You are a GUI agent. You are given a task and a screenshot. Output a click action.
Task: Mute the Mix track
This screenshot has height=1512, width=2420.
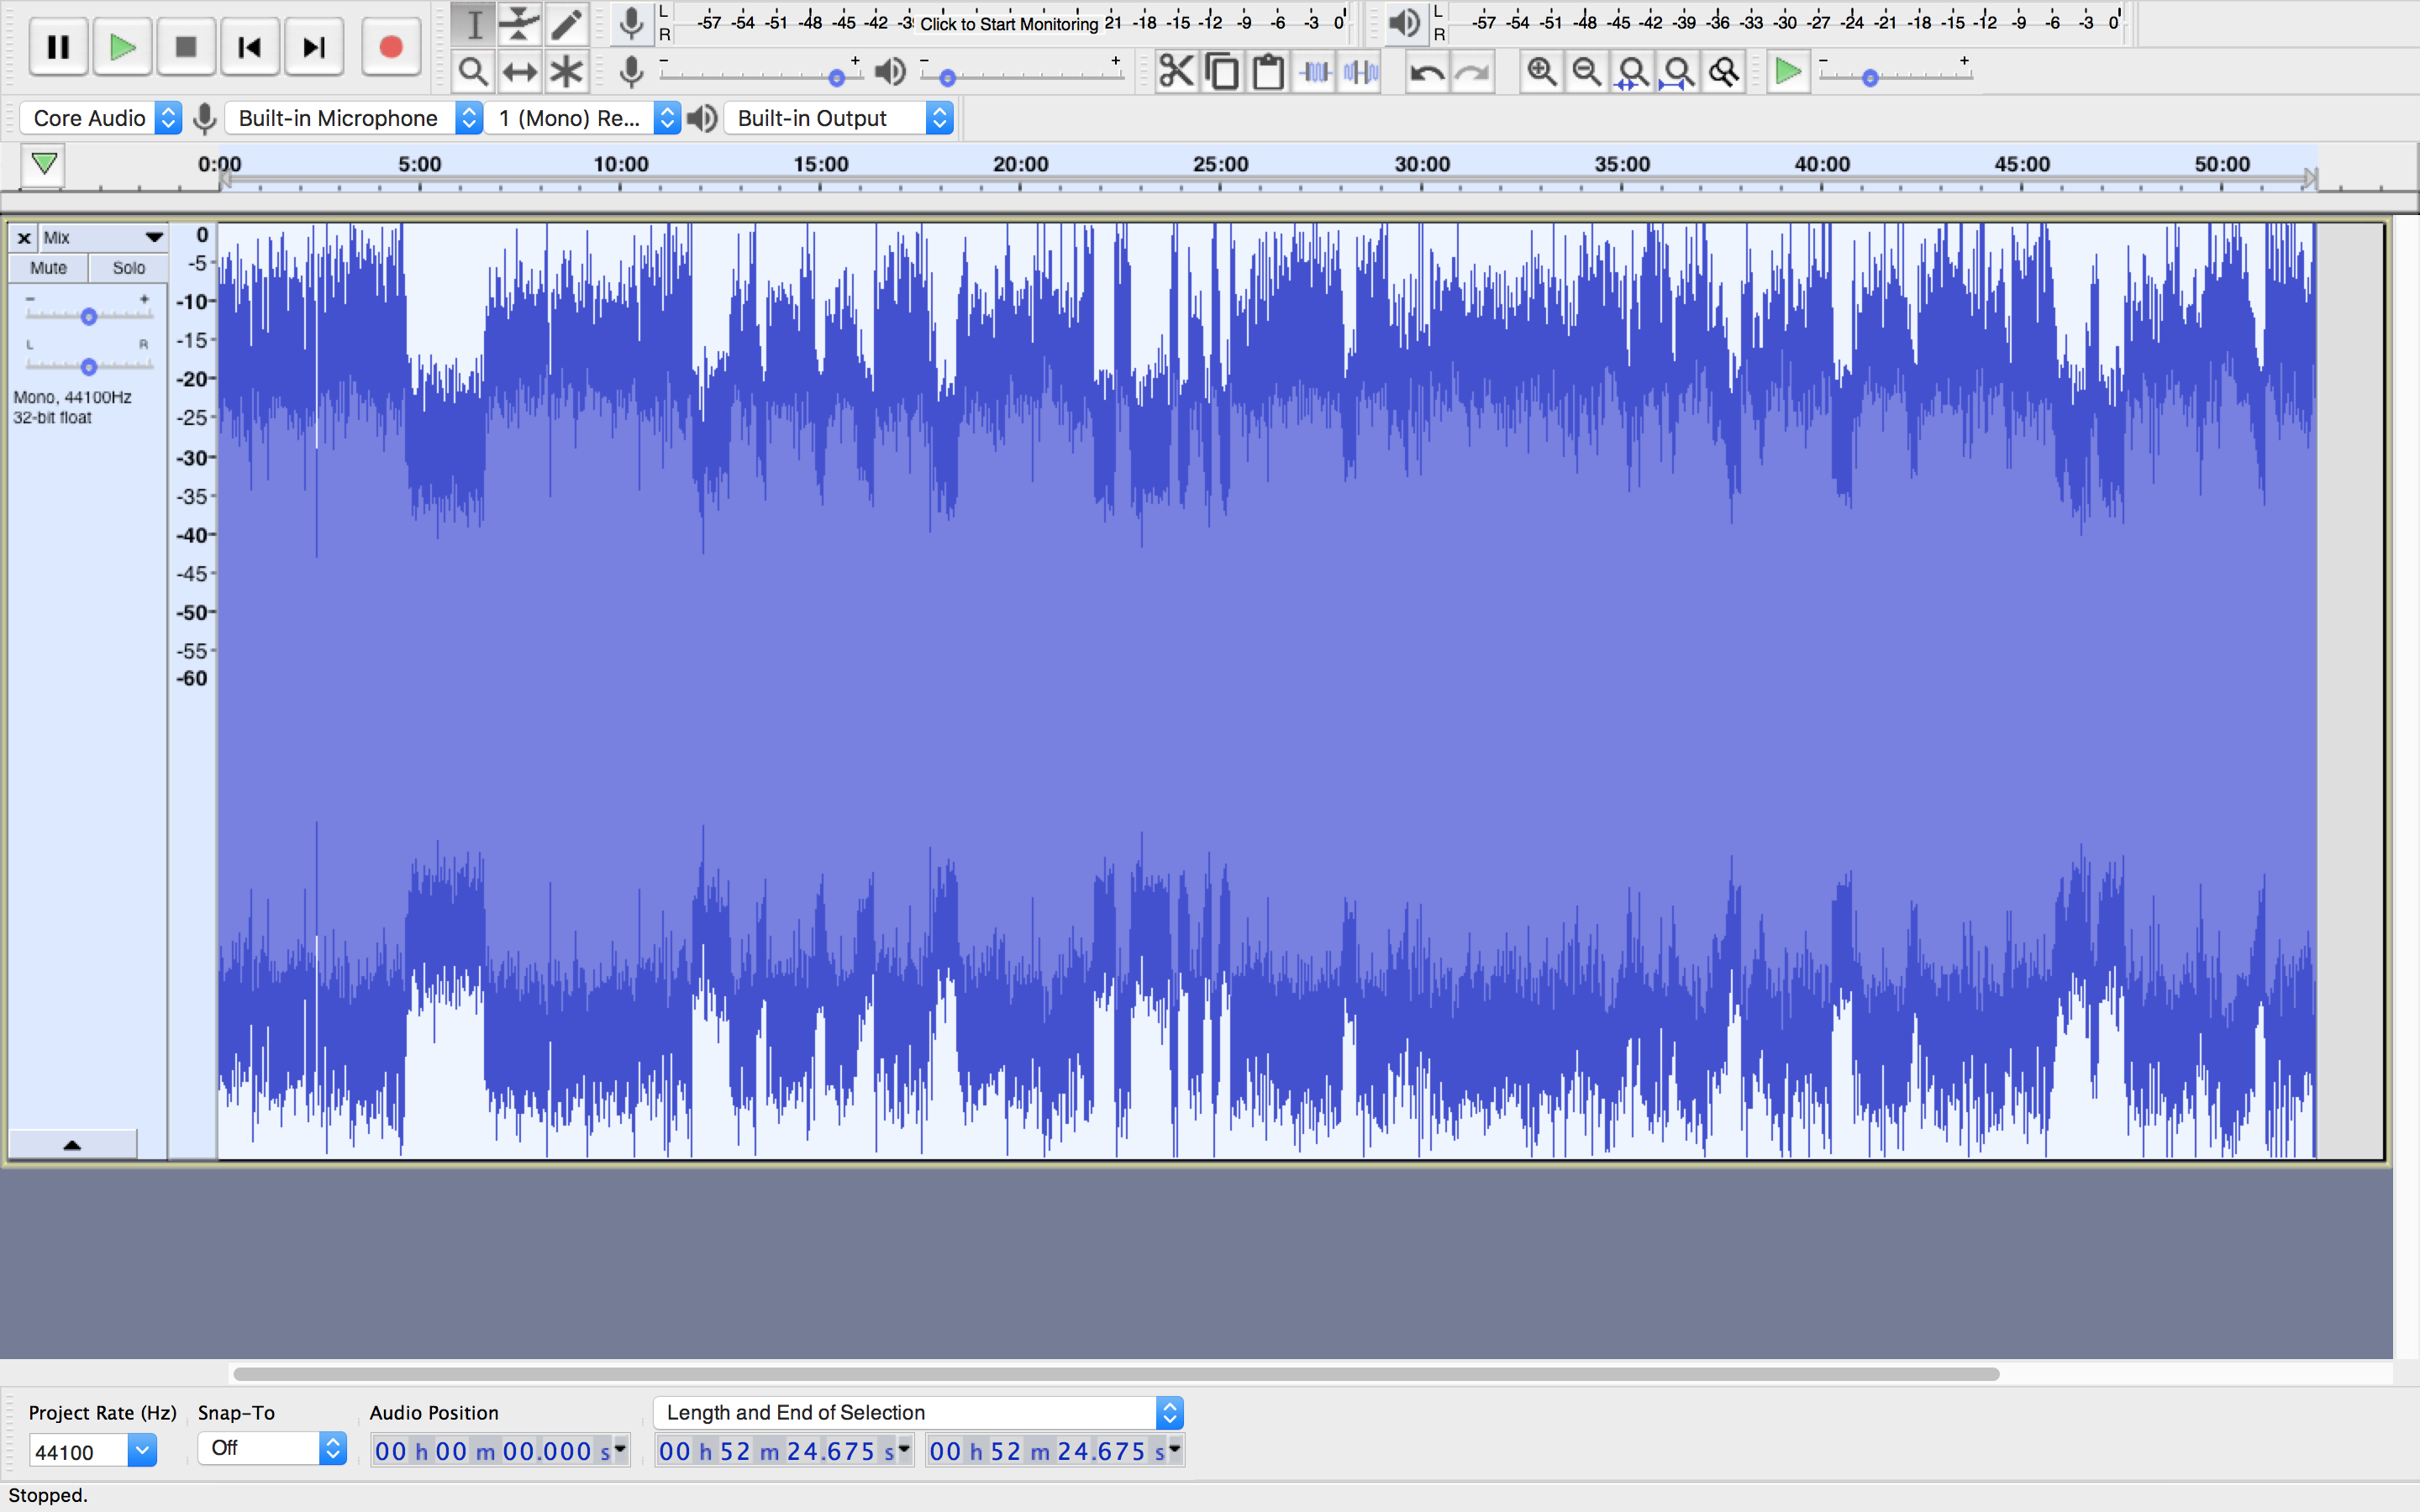point(48,268)
